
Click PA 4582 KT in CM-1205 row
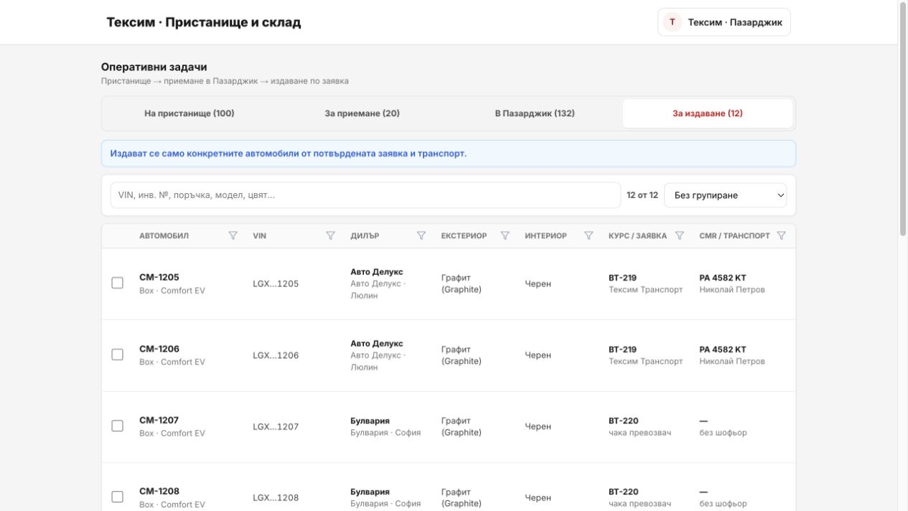tap(723, 278)
